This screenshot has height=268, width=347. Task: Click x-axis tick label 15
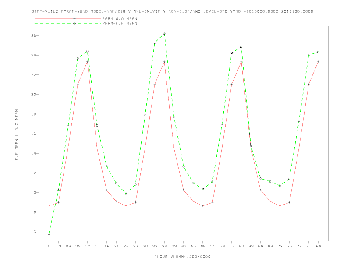[97, 246]
